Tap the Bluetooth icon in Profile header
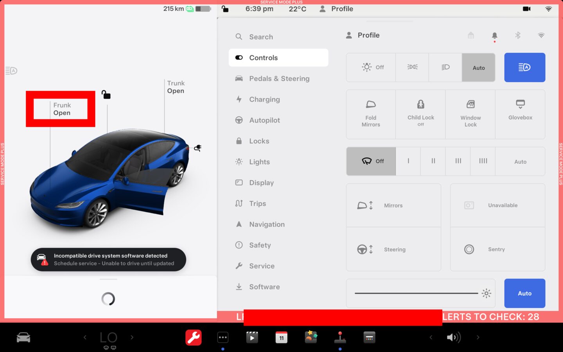This screenshot has width=563, height=352. click(518, 36)
